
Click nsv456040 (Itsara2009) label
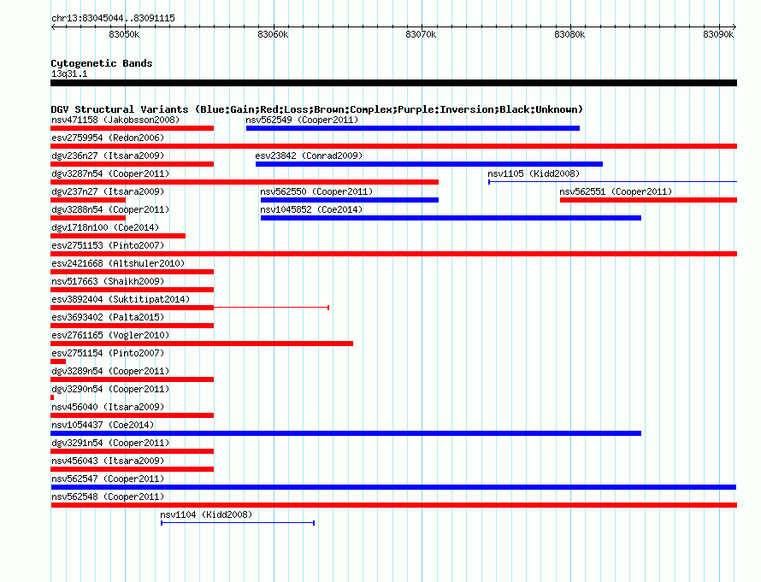pyautogui.click(x=108, y=407)
